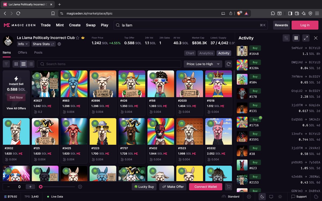322x201 pixels.
Task: Open new browser tab
Action: coord(60,4)
